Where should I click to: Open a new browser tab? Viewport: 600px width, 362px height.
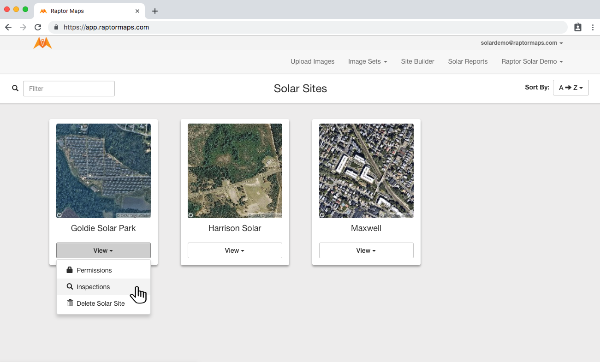click(x=155, y=11)
